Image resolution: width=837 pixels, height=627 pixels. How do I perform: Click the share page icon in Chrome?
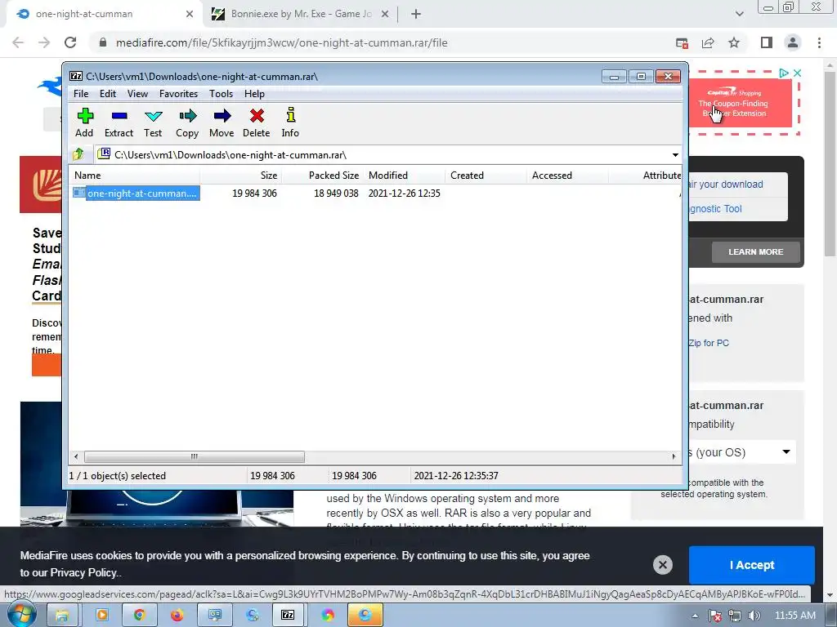(x=708, y=42)
